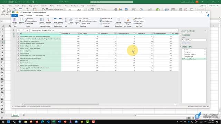Click the Remove Columns icon
Screen dimensions: 221x124
48,20
